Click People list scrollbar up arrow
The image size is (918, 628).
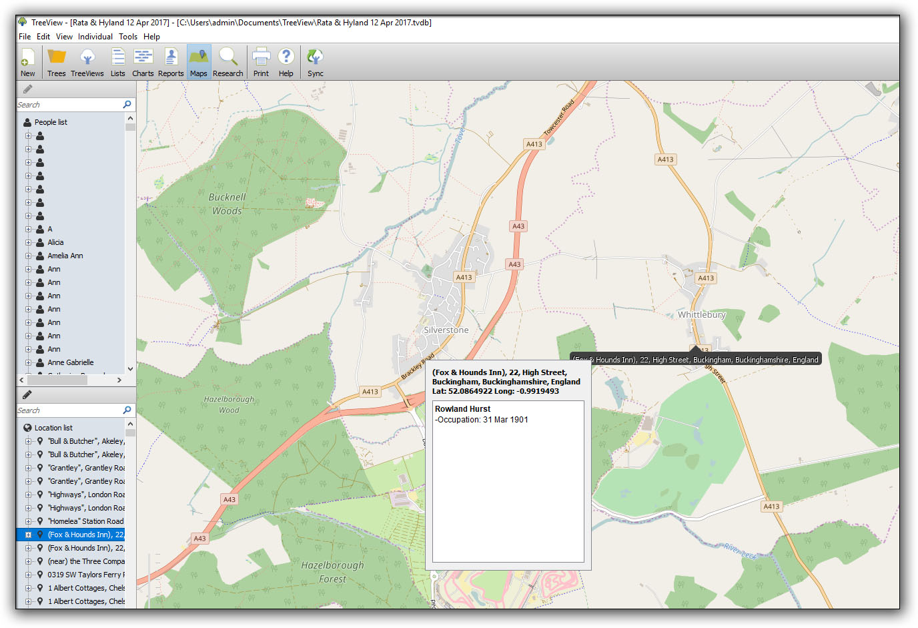130,118
